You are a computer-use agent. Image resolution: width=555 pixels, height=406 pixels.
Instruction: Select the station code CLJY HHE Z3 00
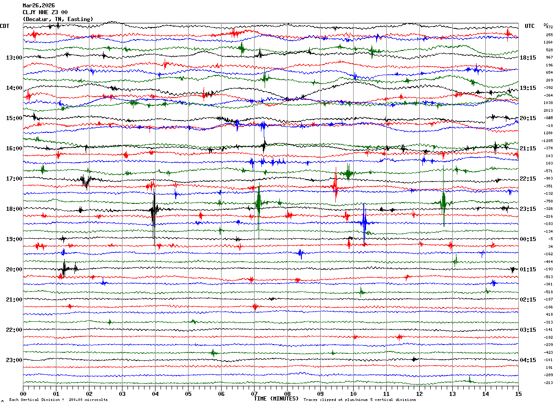click(x=45, y=12)
